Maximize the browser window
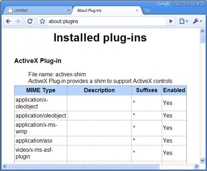207x171 pixels. tap(186, 4)
